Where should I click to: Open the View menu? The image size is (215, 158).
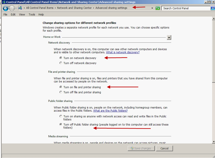click(22, 14)
